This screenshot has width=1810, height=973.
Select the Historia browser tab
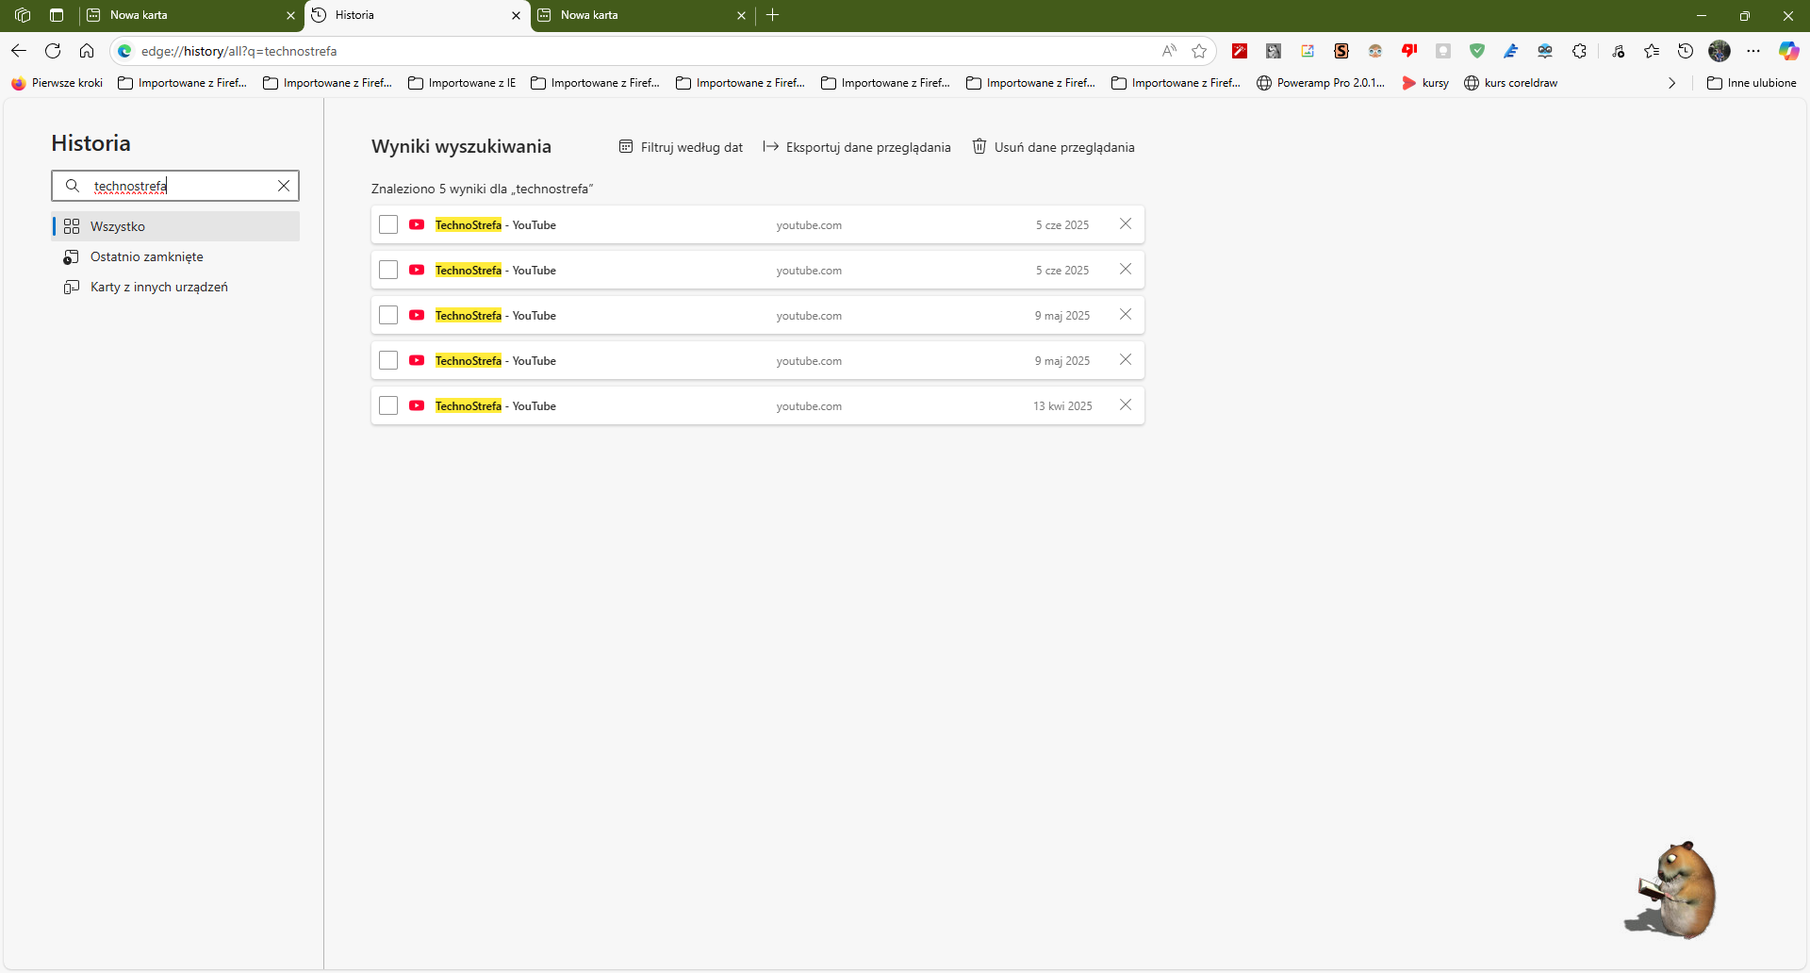(415, 15)
